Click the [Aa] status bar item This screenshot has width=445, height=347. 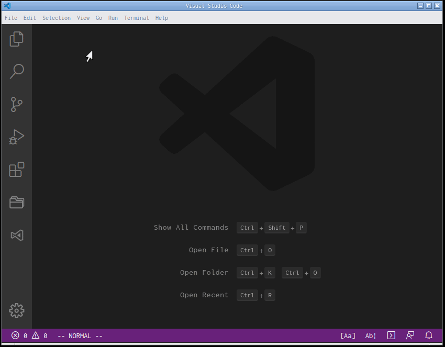348,335
